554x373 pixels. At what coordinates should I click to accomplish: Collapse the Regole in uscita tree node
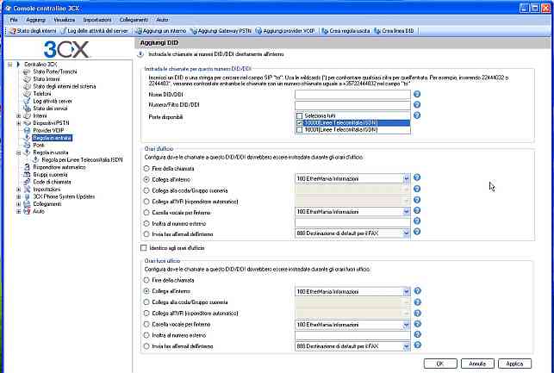tap(18, 152)
